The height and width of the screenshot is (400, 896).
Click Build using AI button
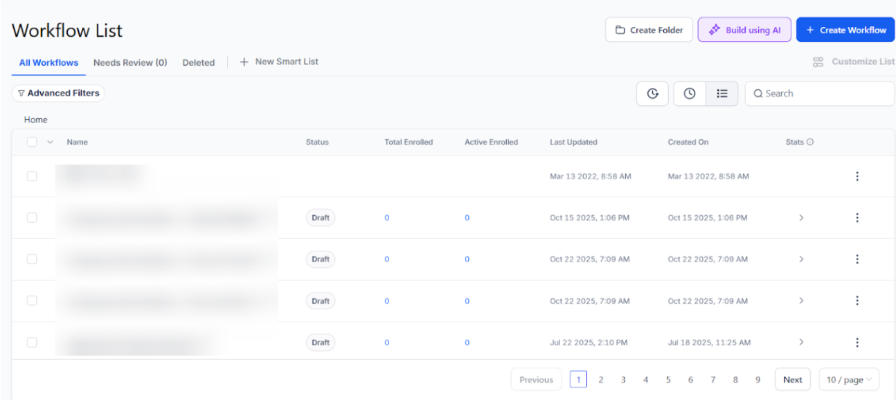(744, 30)
